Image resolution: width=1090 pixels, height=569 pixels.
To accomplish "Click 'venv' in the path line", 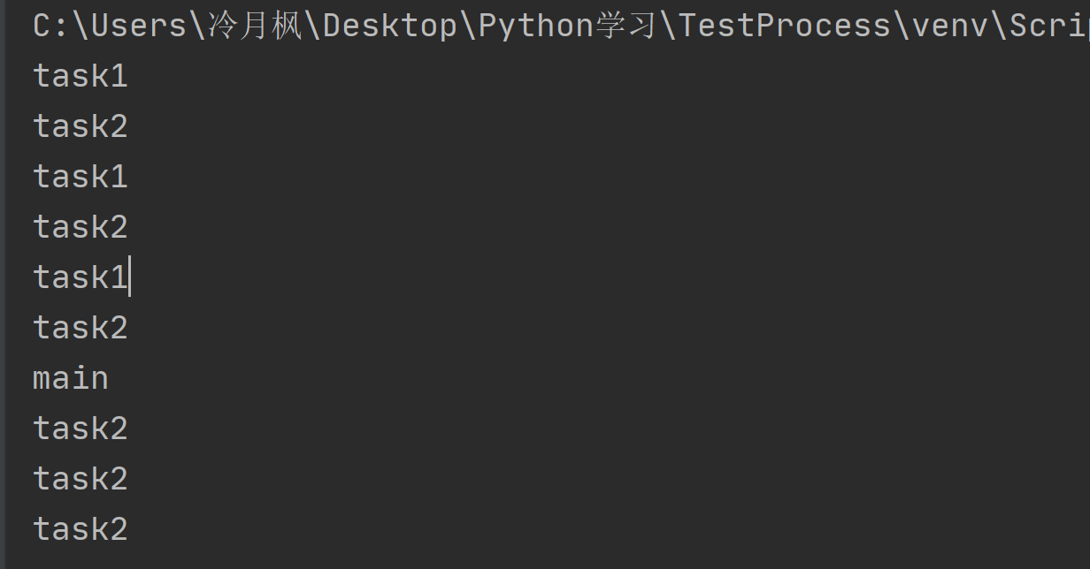I will (949, 27).
